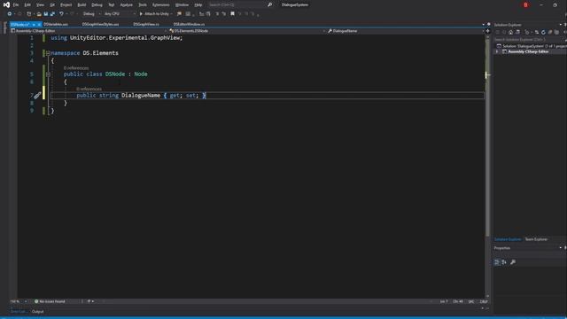Click the Attach to Unity button
The image size is (567, 319).
click(154, 14)
